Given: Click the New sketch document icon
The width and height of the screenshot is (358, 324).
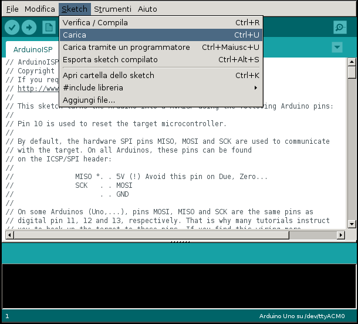Looking at the screenshot, I should (49, 28).
